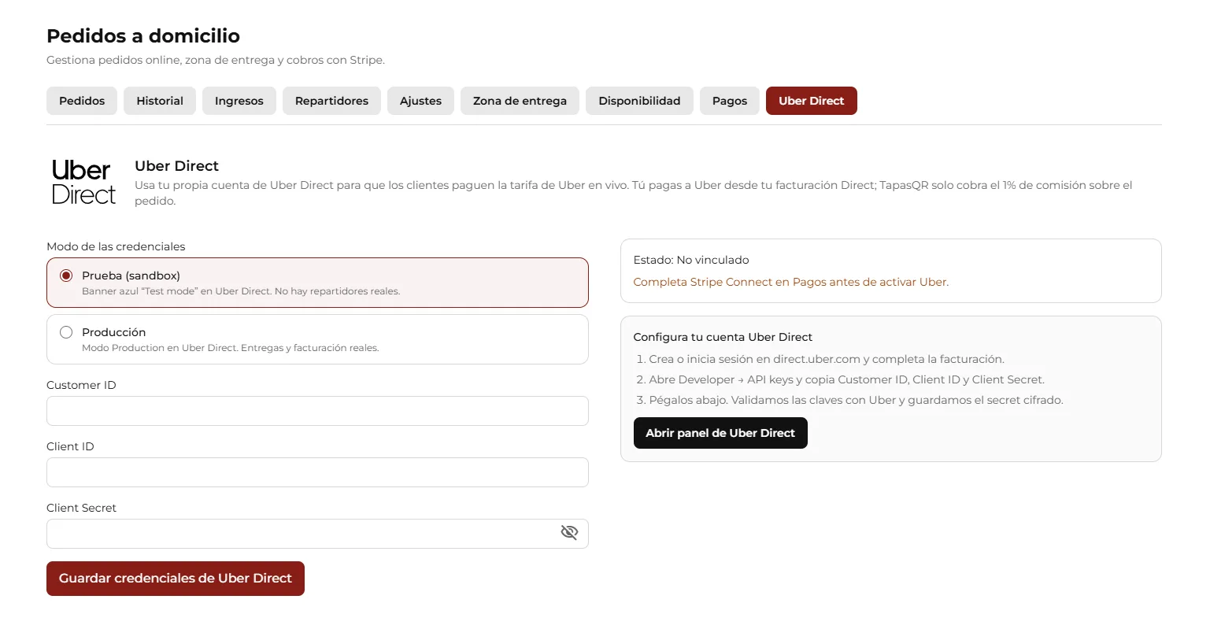
Task: Select the Uber Direct tab
Action: pos(812,101)
